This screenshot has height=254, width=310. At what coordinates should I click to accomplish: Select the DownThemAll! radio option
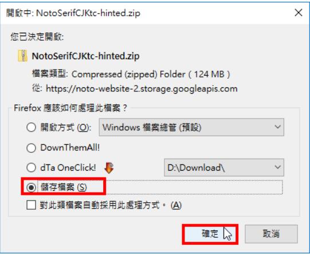tap(32, 148)
